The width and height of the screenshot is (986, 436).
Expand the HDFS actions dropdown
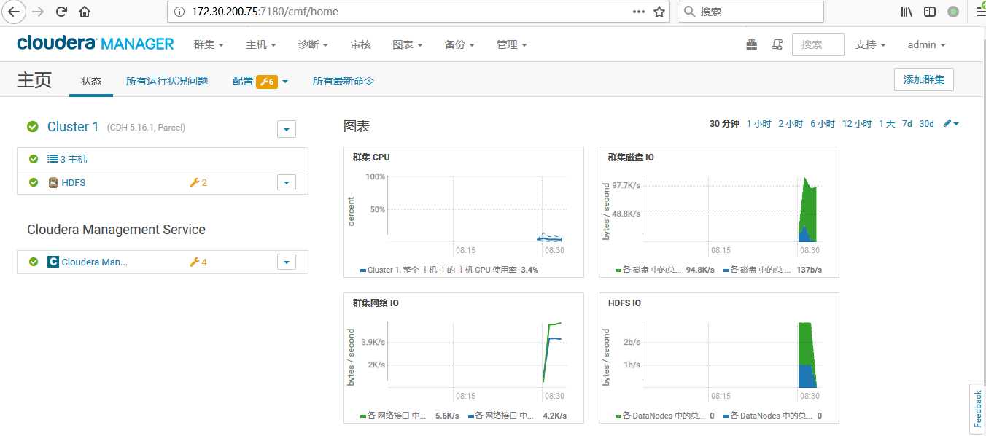coord(287,182)
